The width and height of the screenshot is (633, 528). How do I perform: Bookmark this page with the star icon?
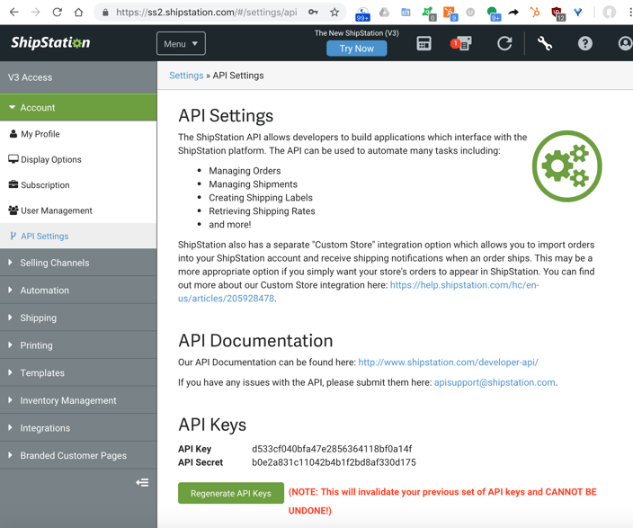pos(334,12)
